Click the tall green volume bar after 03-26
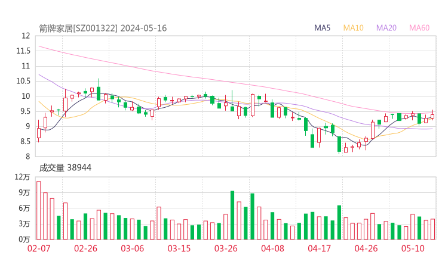The image size is (442, 262). coord(232,215)
